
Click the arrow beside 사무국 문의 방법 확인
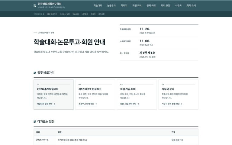[181, 104]
